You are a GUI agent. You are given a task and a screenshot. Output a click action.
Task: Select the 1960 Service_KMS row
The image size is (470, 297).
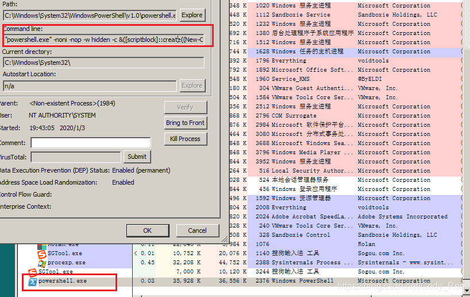346,79
